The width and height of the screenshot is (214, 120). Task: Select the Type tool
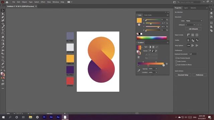(x=3, y=30)
